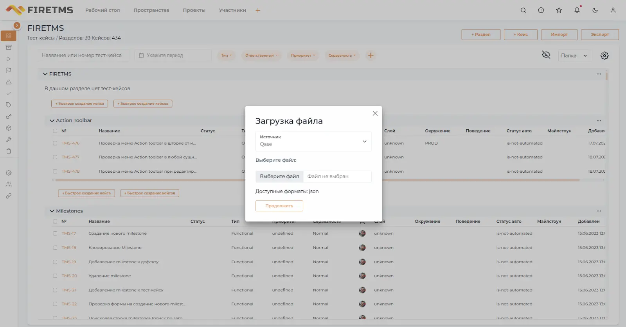Click the Экспорт button
Screen dimensions: 626x327
(600, 34)
